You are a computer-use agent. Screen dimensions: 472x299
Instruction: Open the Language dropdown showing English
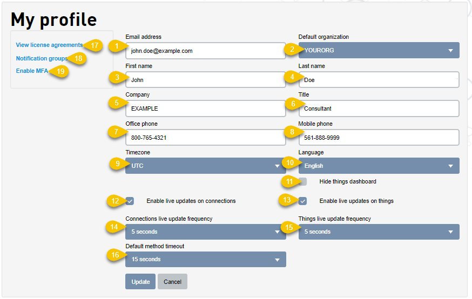379,166
